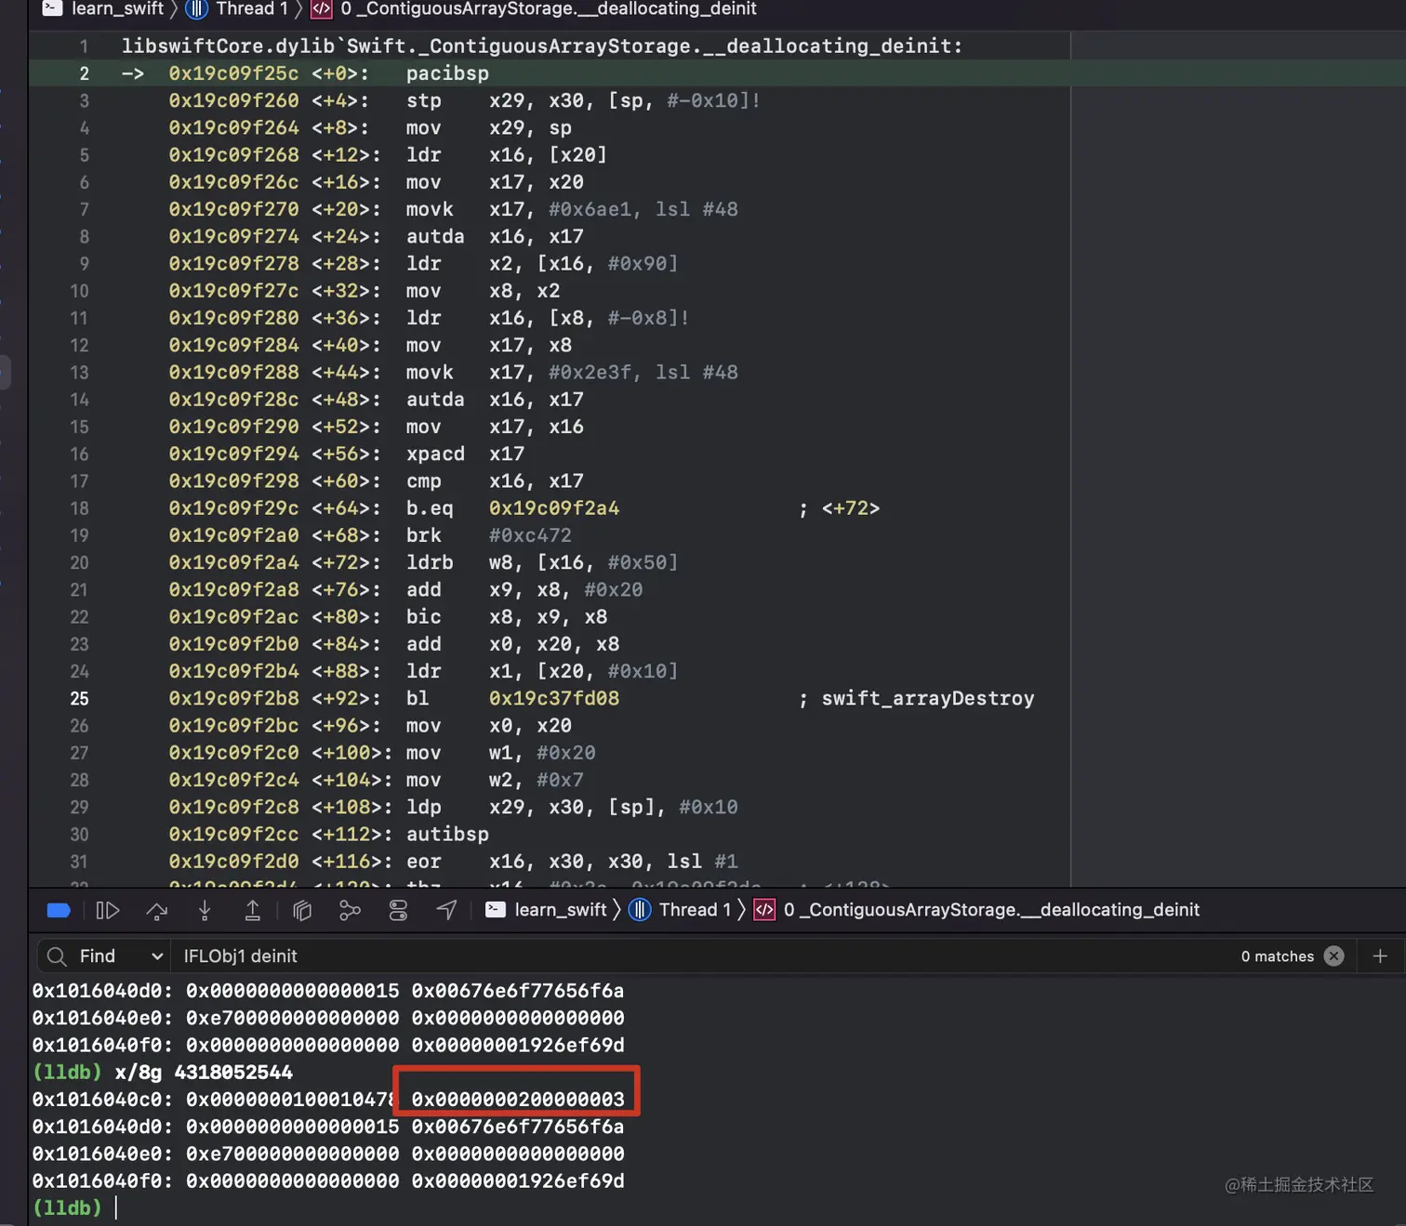Viewport: 1406px width, 1226px height.
Task: Click Simulate Location arrow icon
Action: click(x=446, y=910)
